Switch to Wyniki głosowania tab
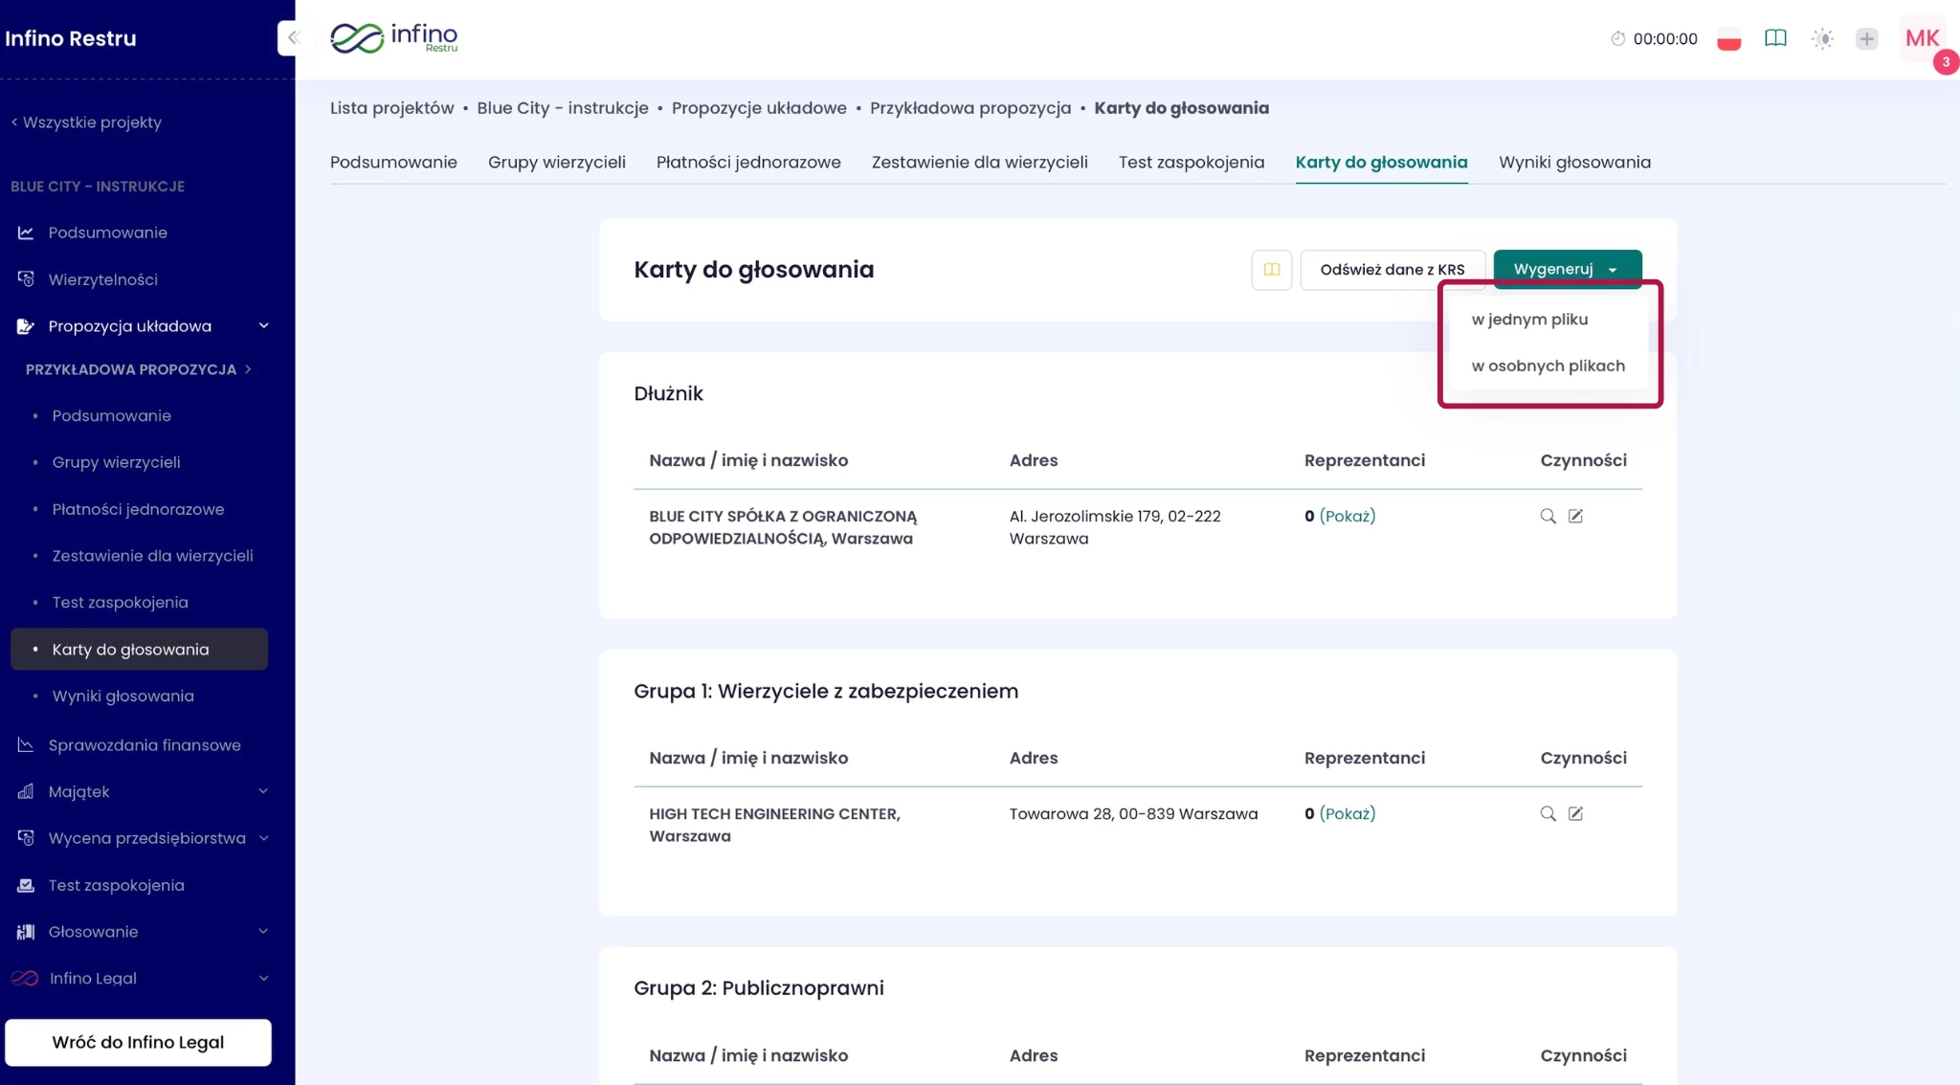The height and width of the screenshot is (1085, 1960). pyautogui.click(x=1574, y=163)
